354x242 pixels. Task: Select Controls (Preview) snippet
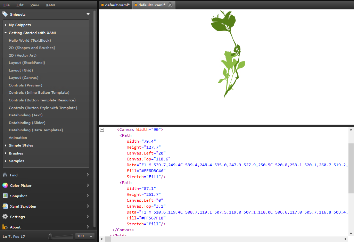[x=25, y=85]
